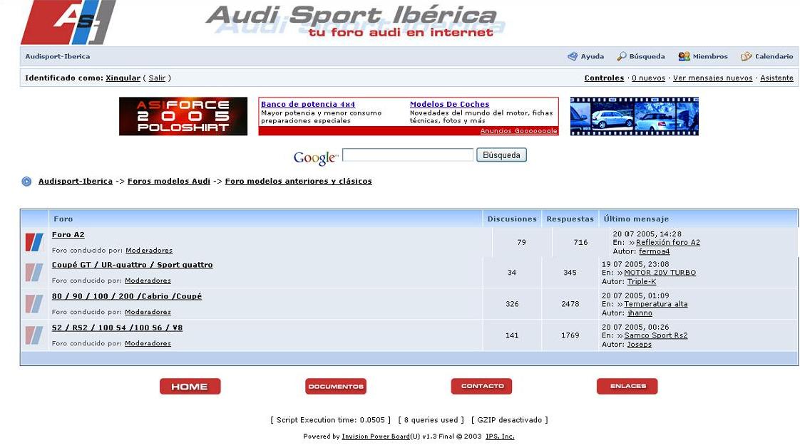Click the Banco de potencia 4x4 ad
This screenshot has width=800, height=445.
point(308,104)
